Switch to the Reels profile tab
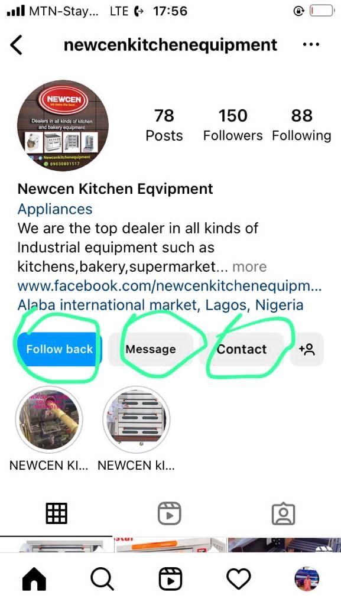341x605 pixels. (x=170, y=513)
